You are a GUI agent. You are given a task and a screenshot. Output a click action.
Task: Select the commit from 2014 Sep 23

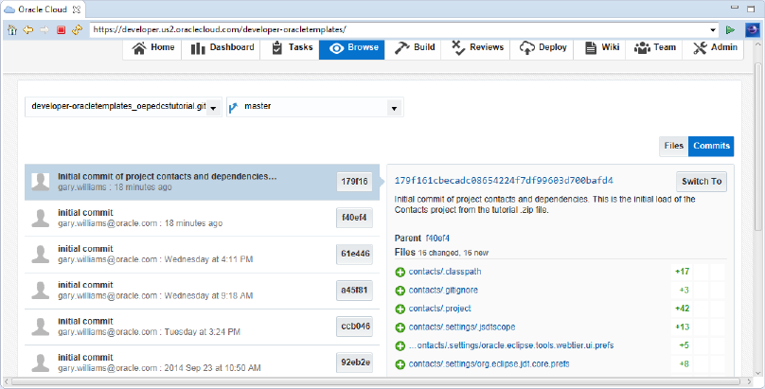click(202, 362)
